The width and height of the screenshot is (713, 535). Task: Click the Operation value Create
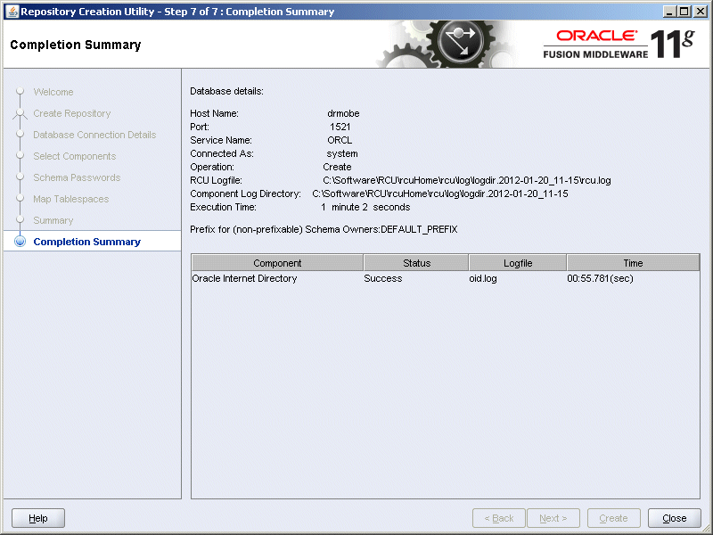coord(337,167)
